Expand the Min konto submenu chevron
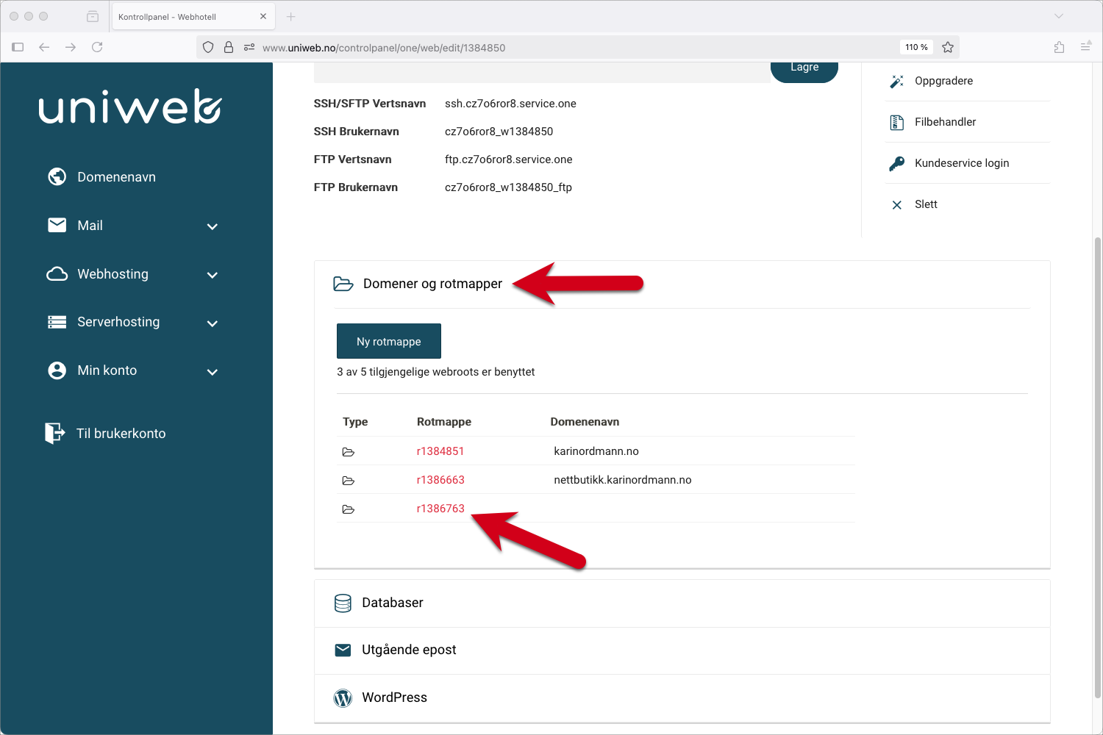The image size is (1103, 735). pyautogui.click(x=213, y=372)
